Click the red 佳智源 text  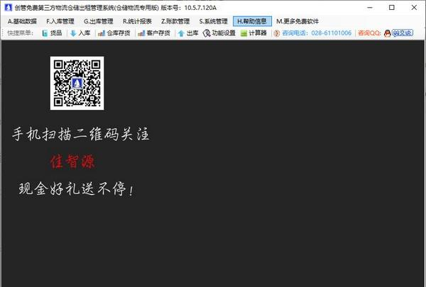point(72,162)
